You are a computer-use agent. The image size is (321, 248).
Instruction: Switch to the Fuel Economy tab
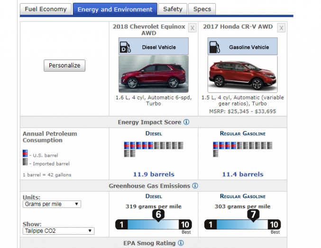coord(46,9)
